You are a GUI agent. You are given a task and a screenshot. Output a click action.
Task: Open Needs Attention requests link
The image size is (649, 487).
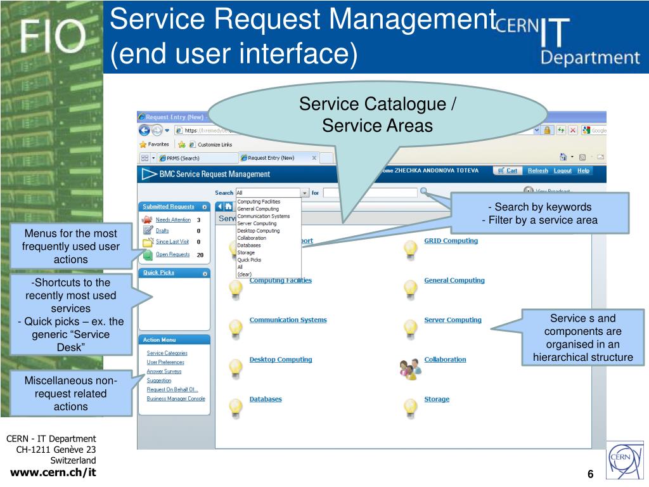coord(173,220)
